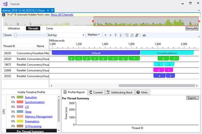Open the Profile Report tab

pos(74,92)
